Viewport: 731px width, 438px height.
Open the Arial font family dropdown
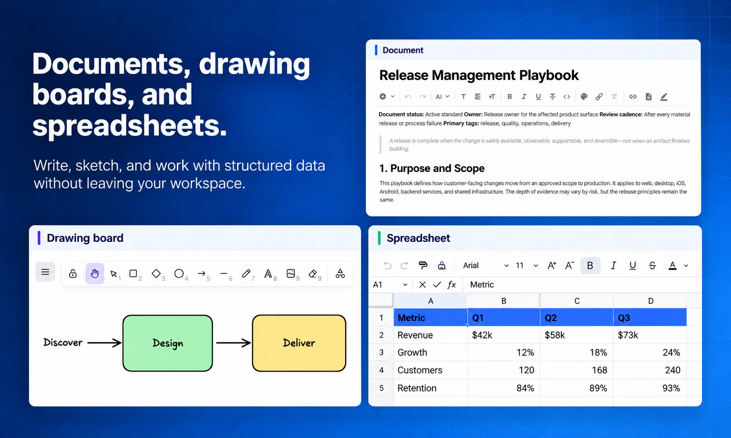pyautogui.click(x=486, y=266)
